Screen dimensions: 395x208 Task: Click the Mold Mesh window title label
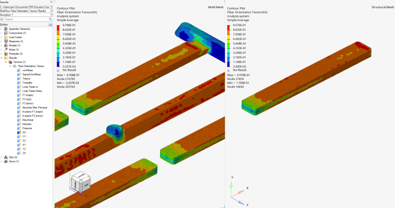[216, 7]
